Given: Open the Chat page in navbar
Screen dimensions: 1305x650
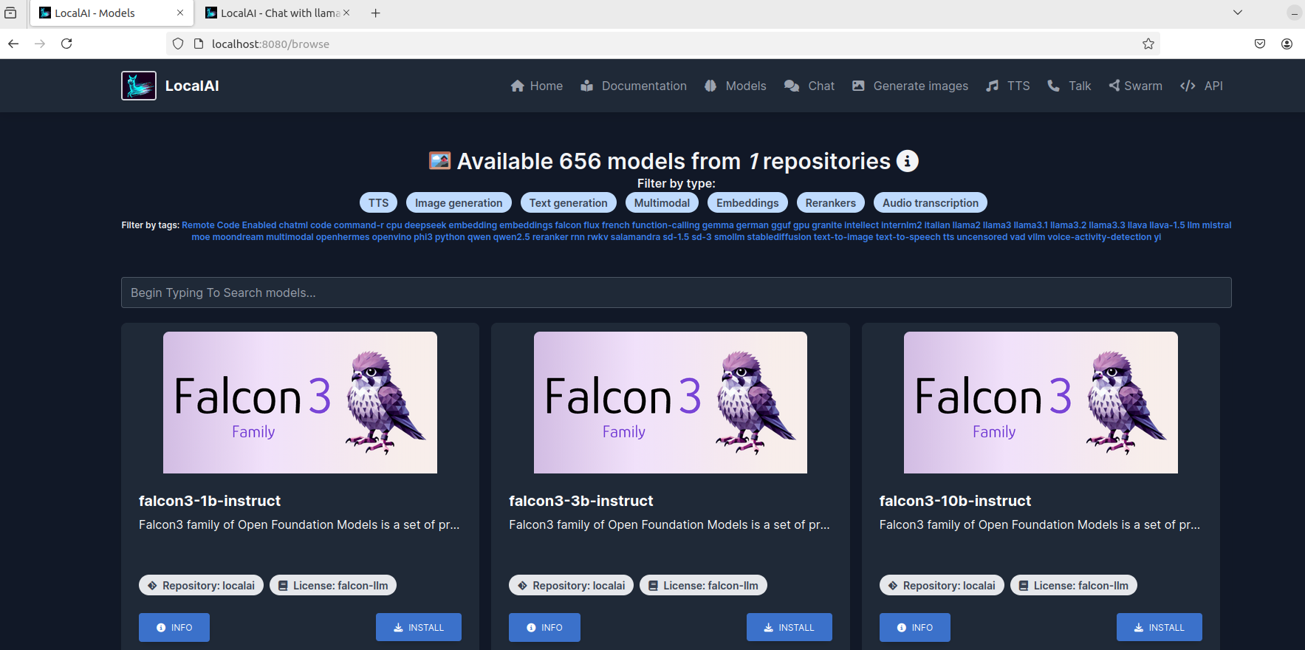Looking at the screenshot, I should click(809, 86).
